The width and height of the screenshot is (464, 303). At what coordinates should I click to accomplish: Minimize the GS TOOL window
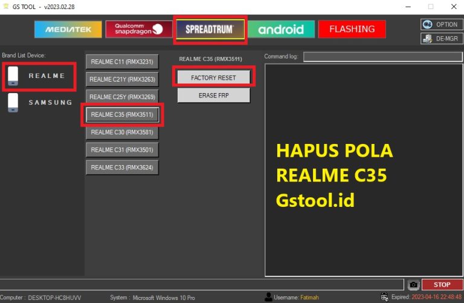tap(408, 7)
